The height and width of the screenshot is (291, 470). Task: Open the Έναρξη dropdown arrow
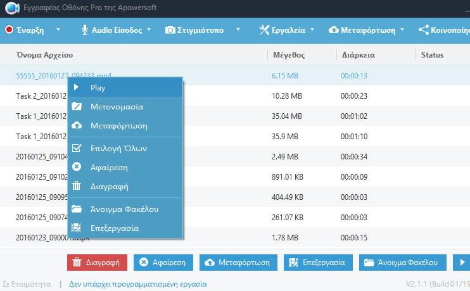(58, 29)
